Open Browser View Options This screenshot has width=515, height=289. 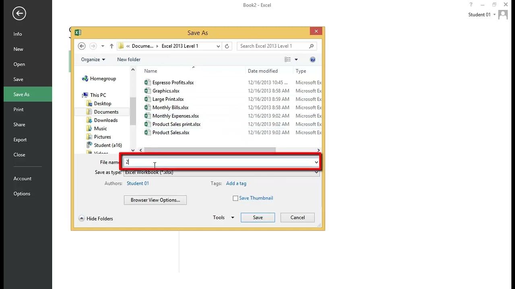pyautogui.click(x=155, y=200)
